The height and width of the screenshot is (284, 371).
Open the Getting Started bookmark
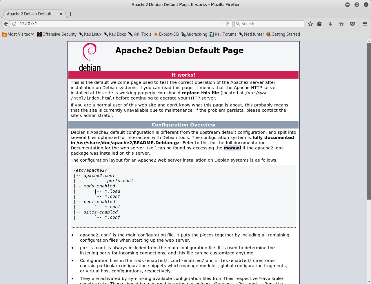tap(283, 34)
